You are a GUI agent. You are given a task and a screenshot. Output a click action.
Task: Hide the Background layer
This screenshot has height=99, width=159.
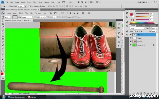tap(131, 45)
